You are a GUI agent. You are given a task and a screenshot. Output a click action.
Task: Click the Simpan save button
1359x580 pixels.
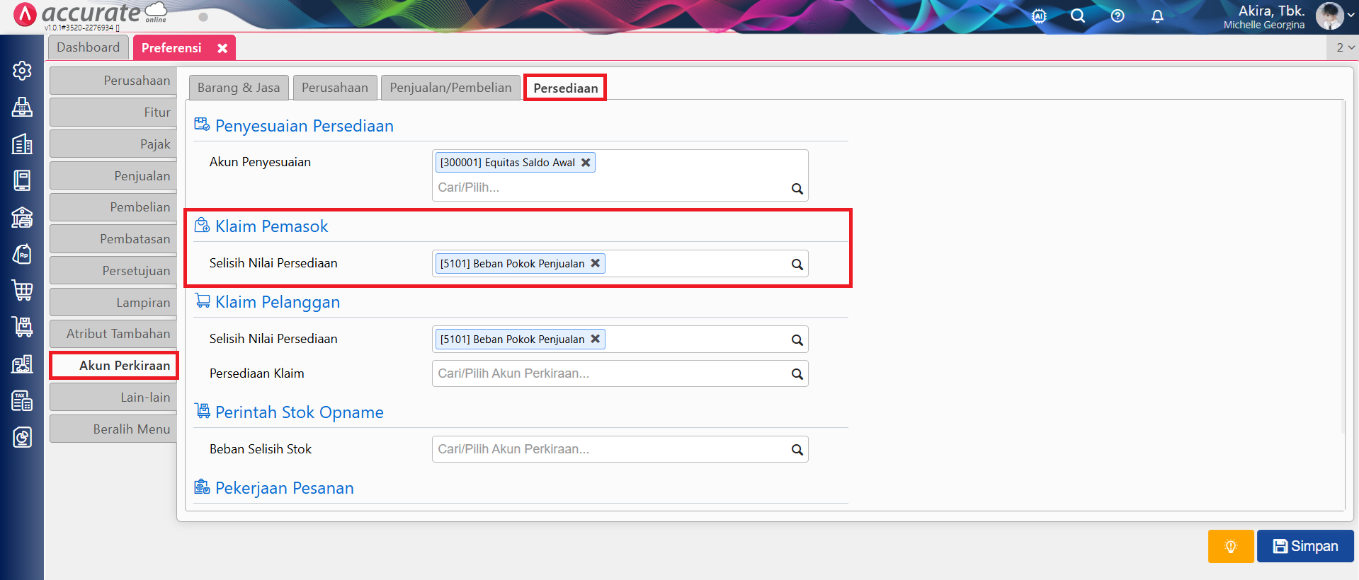click(1305, 546)
